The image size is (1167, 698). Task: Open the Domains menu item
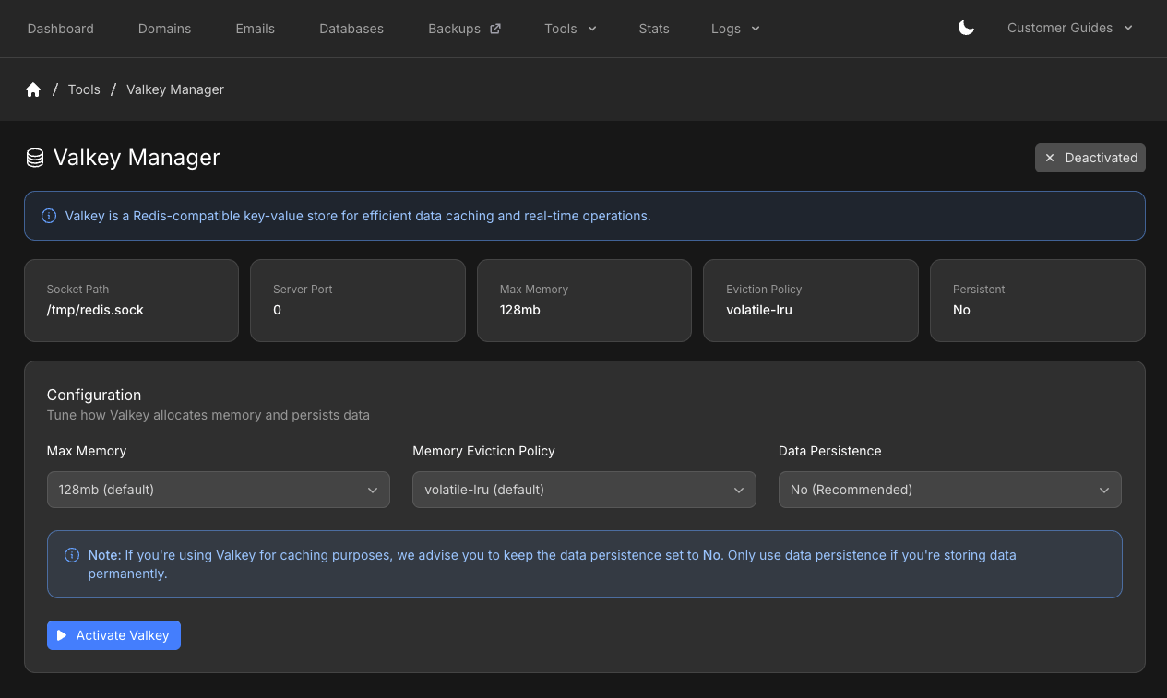point(164,29)
